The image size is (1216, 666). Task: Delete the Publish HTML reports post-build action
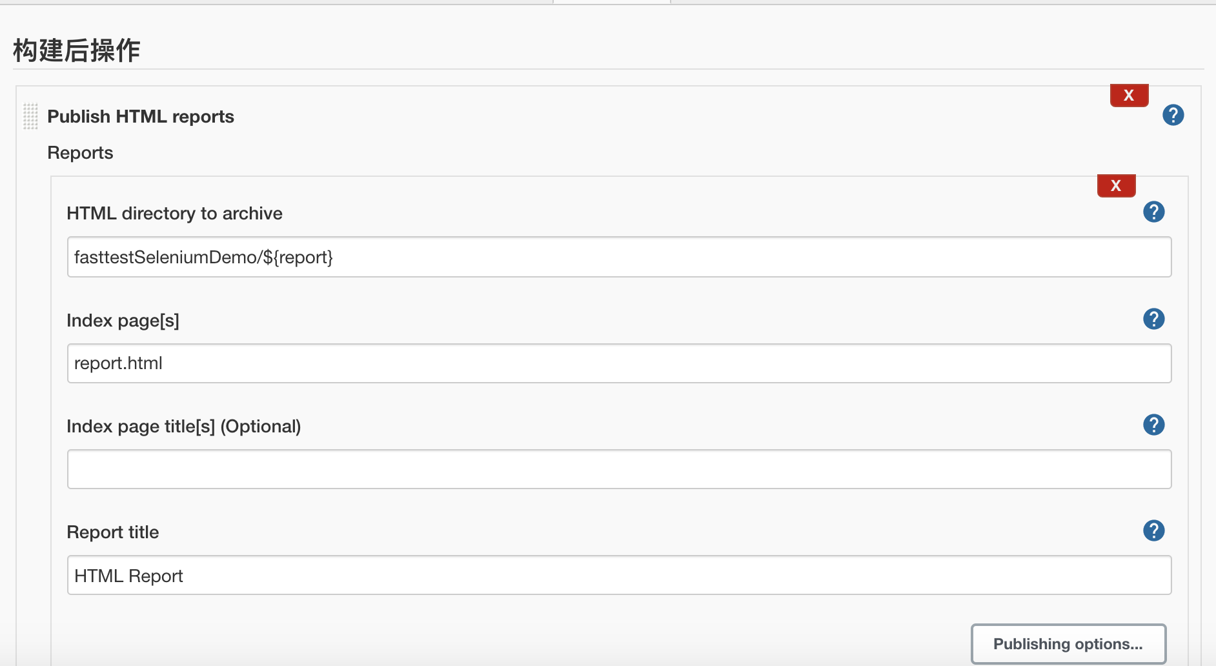click(1129, 96)
